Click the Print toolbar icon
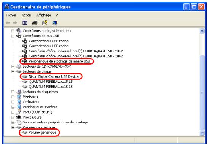The width and height of the screenshot is (207, 144). (35, 23)
